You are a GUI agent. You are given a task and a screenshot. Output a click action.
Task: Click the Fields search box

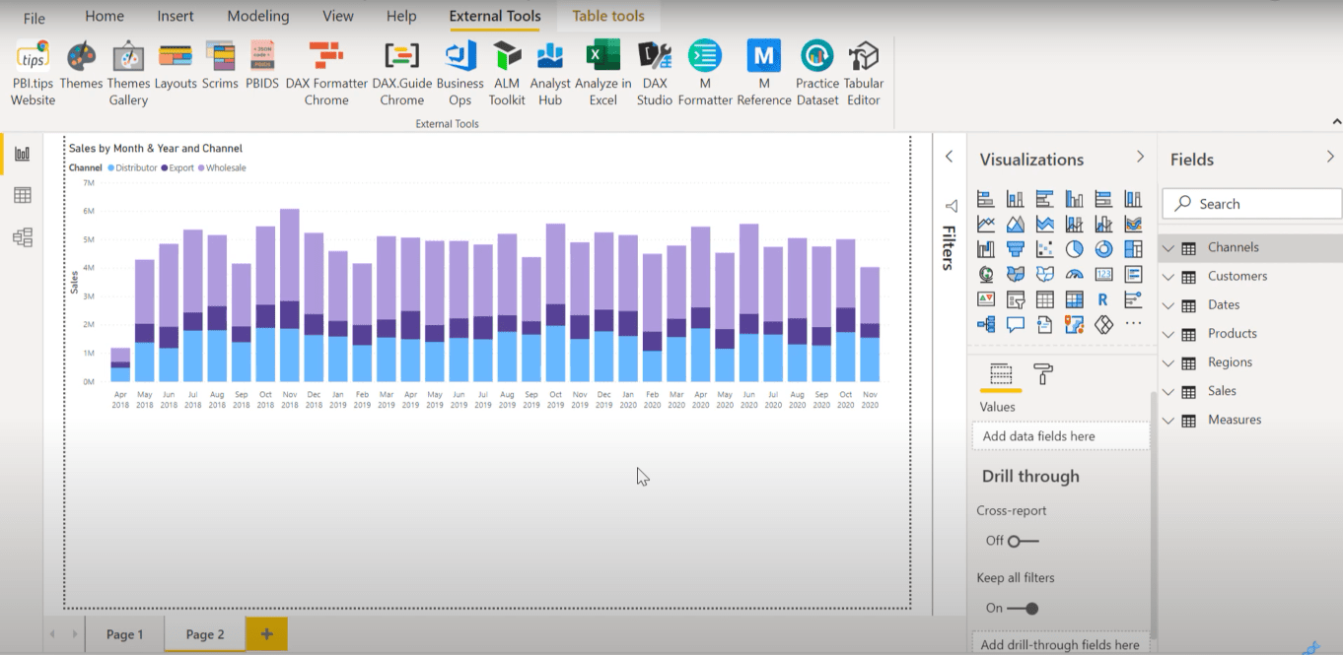(1252, 204)
